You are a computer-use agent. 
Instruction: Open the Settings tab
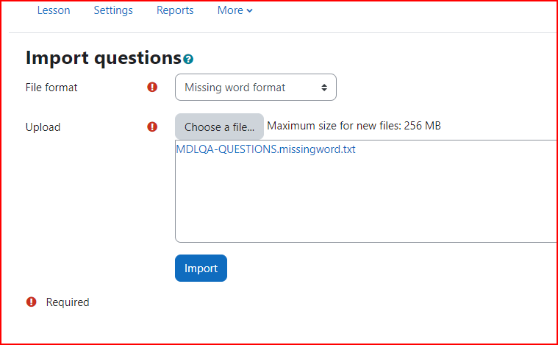tap(113, 10)
